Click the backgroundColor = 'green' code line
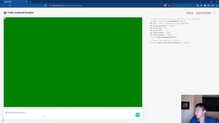This screenshot has width=219, height=123. pos(170,43)
